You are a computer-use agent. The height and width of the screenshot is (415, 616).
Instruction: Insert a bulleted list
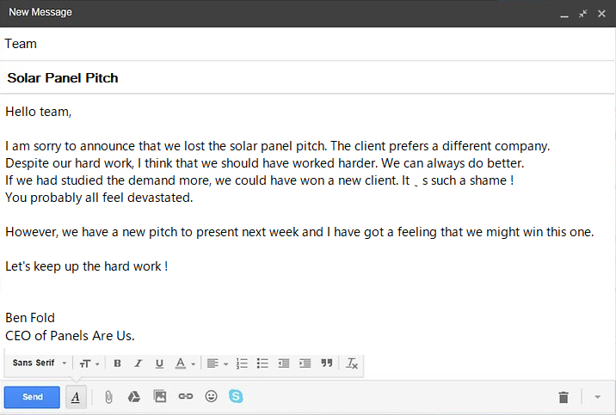[x=262, y=363]
